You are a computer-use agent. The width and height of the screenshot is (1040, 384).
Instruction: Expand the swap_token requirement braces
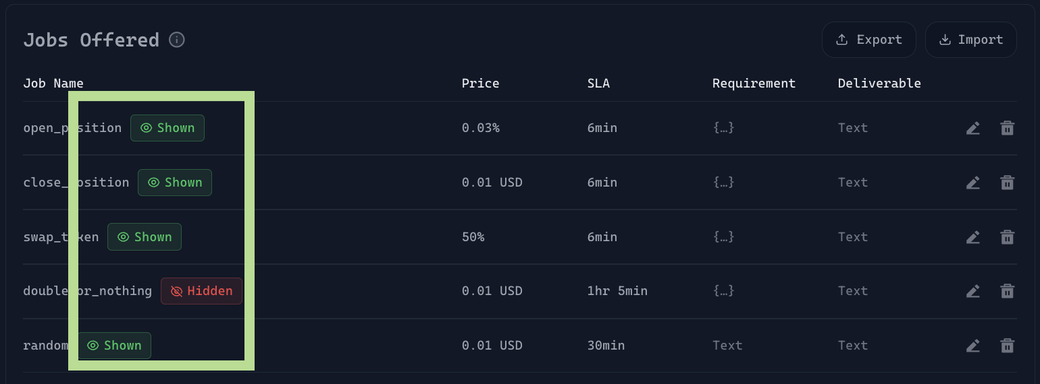click(x=723, y=237)
